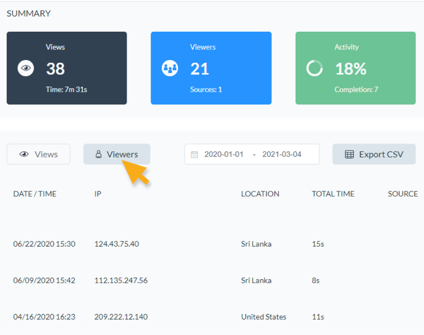This screenshot has height=335, width=424.
Task: Edit the start date 2020-01-01
Action: [224, 154]
